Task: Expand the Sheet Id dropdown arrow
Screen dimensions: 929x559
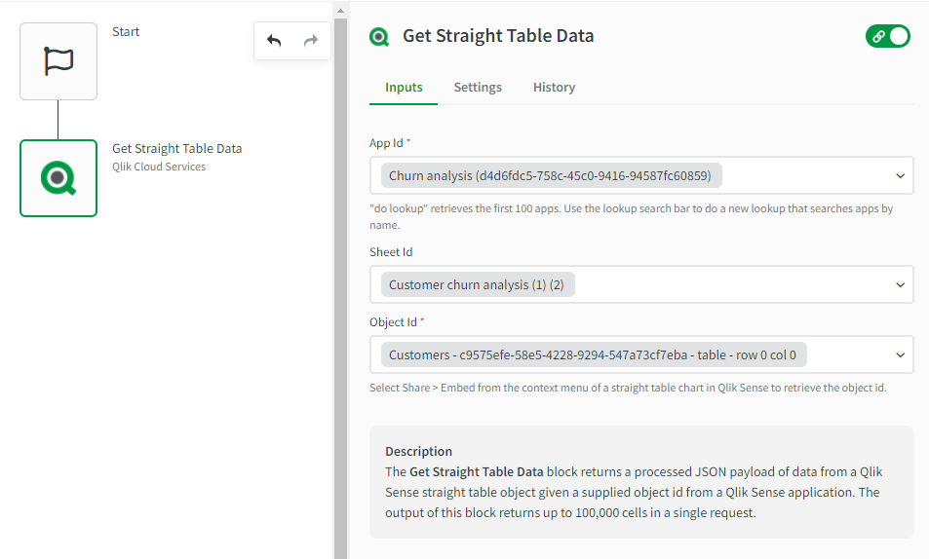Action: click(900, 285)
